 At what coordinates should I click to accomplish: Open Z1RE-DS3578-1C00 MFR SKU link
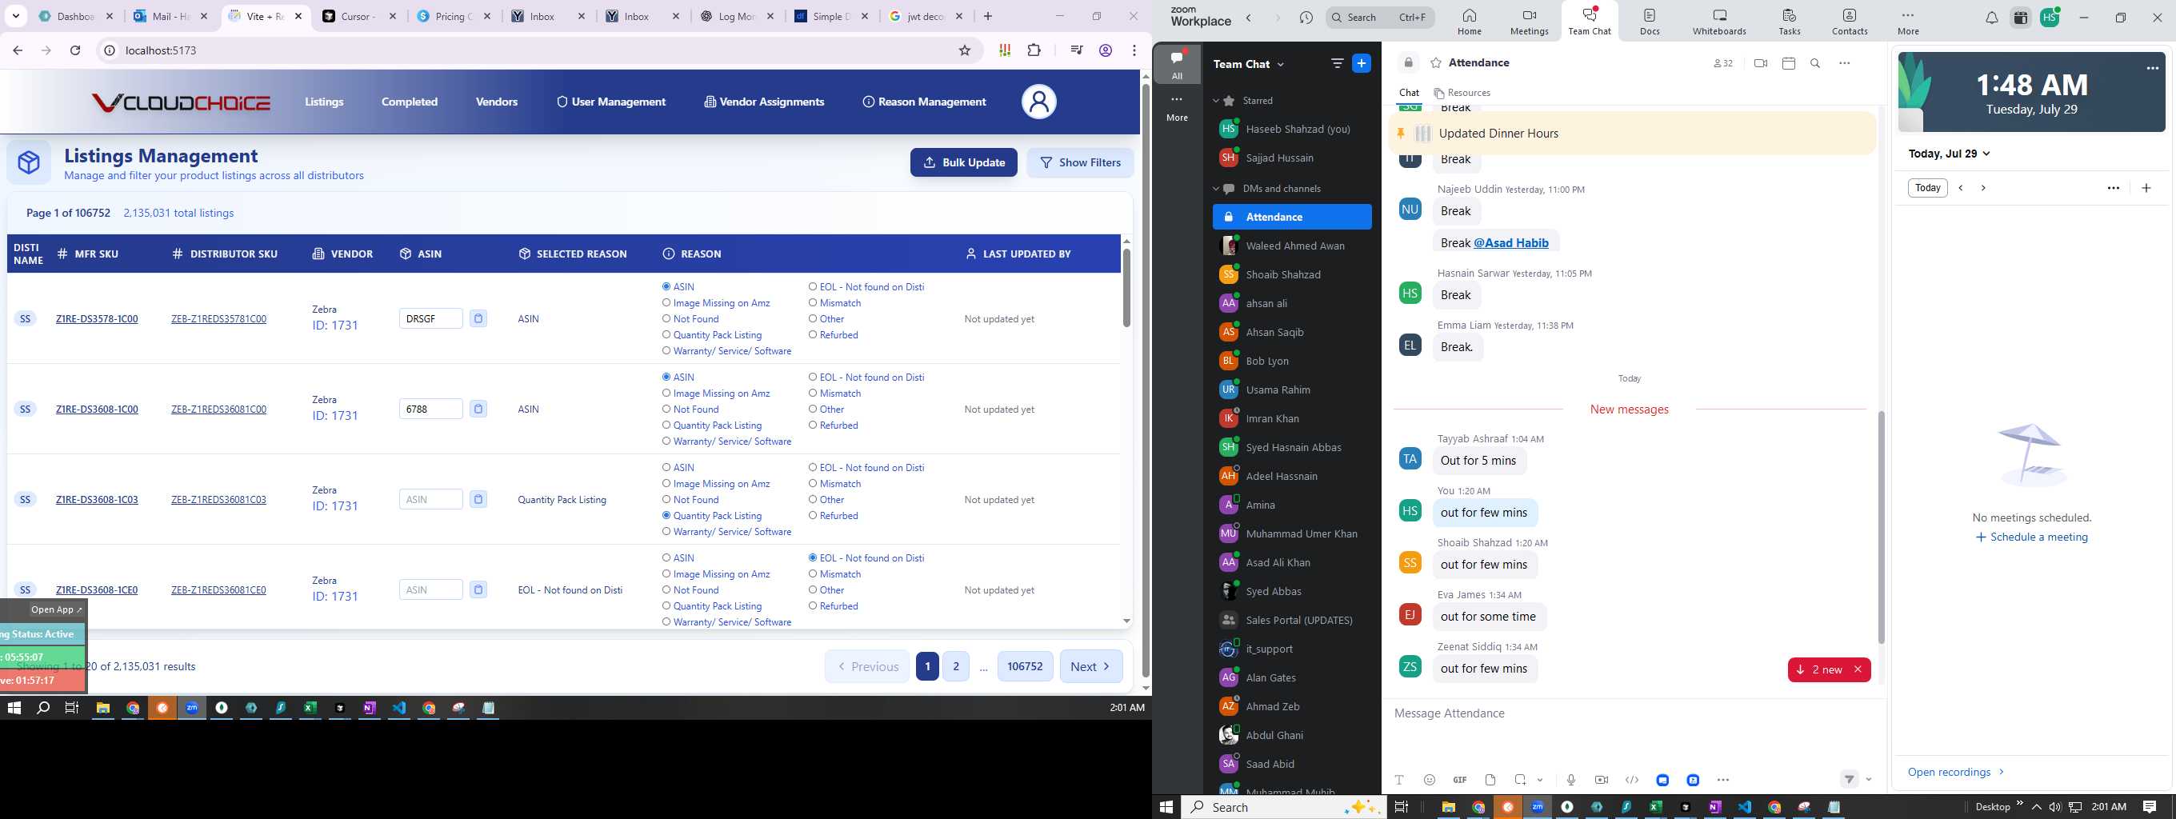click(x=97, y=319)
